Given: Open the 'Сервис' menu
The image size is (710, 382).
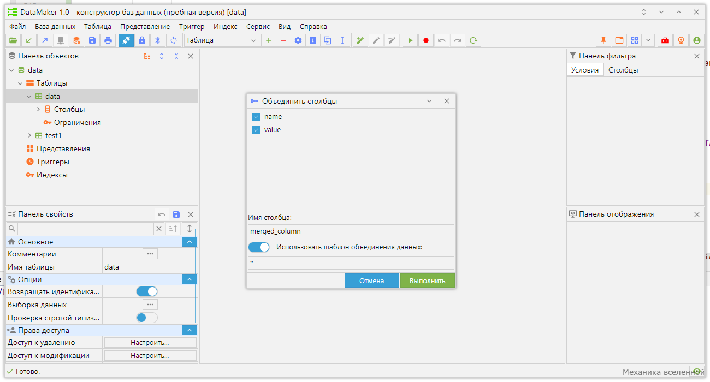Looking at the screenshot, I should point(258,26).
